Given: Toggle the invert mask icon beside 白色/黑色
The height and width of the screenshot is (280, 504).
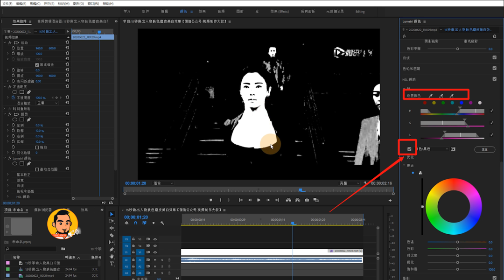Looking at the screenshot, I should [453, 149].
